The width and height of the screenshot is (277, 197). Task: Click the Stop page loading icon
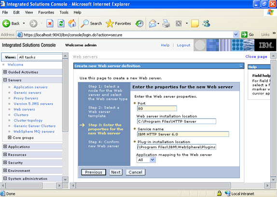pos(50,24)
